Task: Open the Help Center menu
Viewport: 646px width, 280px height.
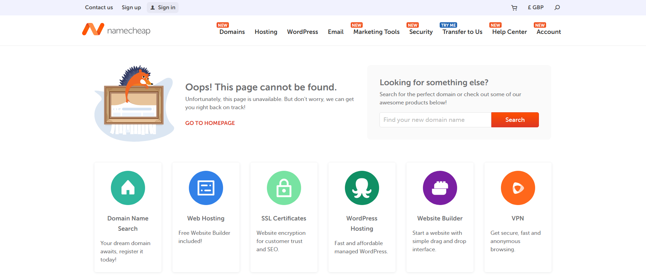Action: (509, 32)
